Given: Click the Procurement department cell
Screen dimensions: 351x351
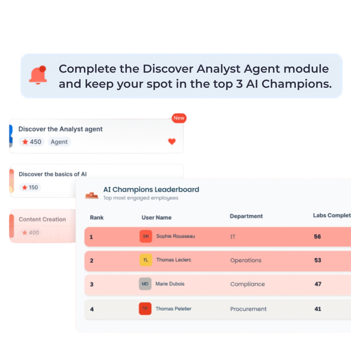Looking at the screenshot, I should pos(249,309).
